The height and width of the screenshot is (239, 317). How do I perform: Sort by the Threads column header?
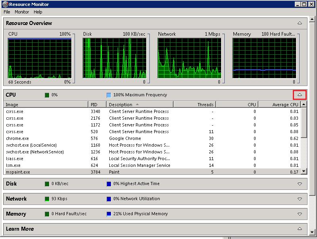point(195,105)
